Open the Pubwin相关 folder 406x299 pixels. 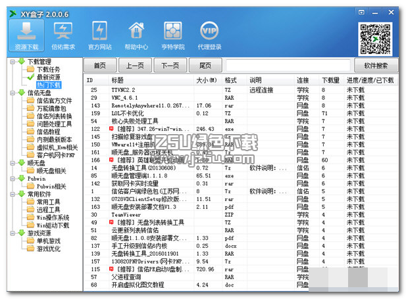[x=51, y=186]
